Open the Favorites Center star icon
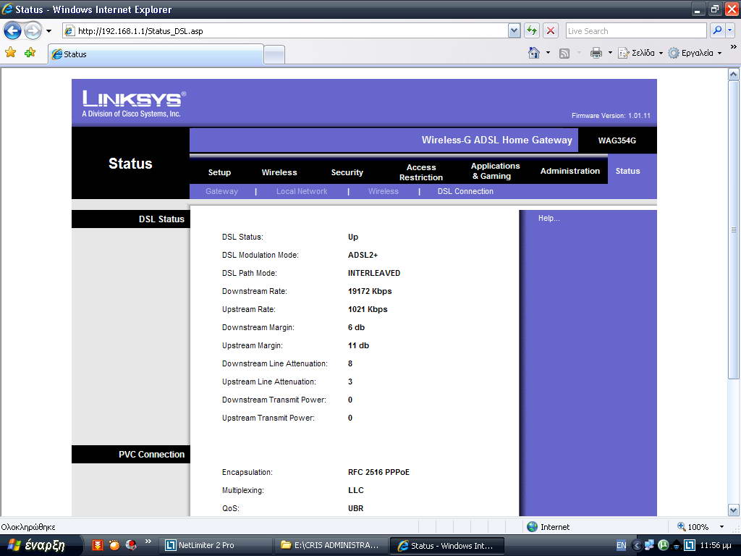741x556 pixels. [x=10, y=52]
